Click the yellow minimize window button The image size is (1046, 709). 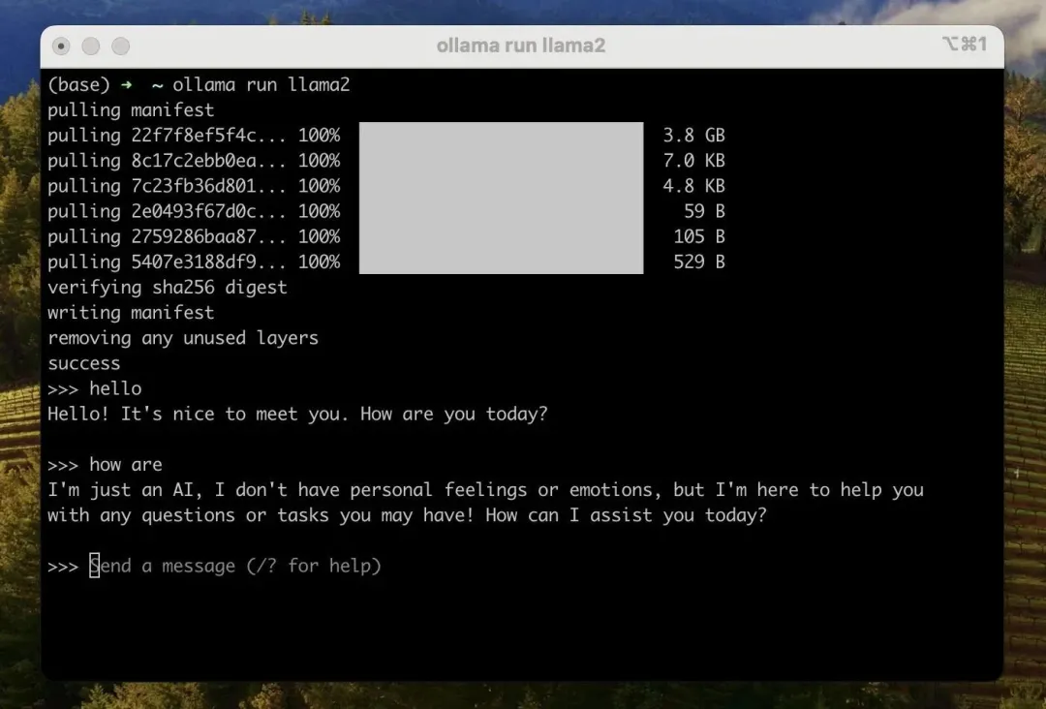[91, 46]
